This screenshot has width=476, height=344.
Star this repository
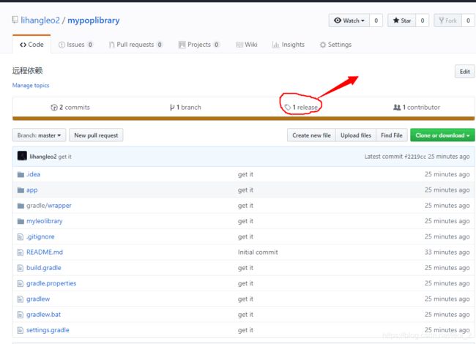coord(401,20)
